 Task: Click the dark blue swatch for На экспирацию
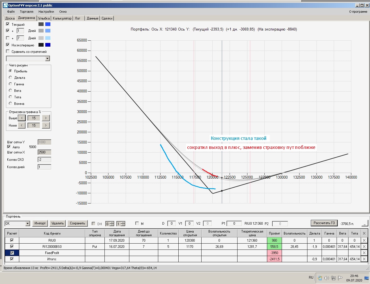click(x=48, y=45)
